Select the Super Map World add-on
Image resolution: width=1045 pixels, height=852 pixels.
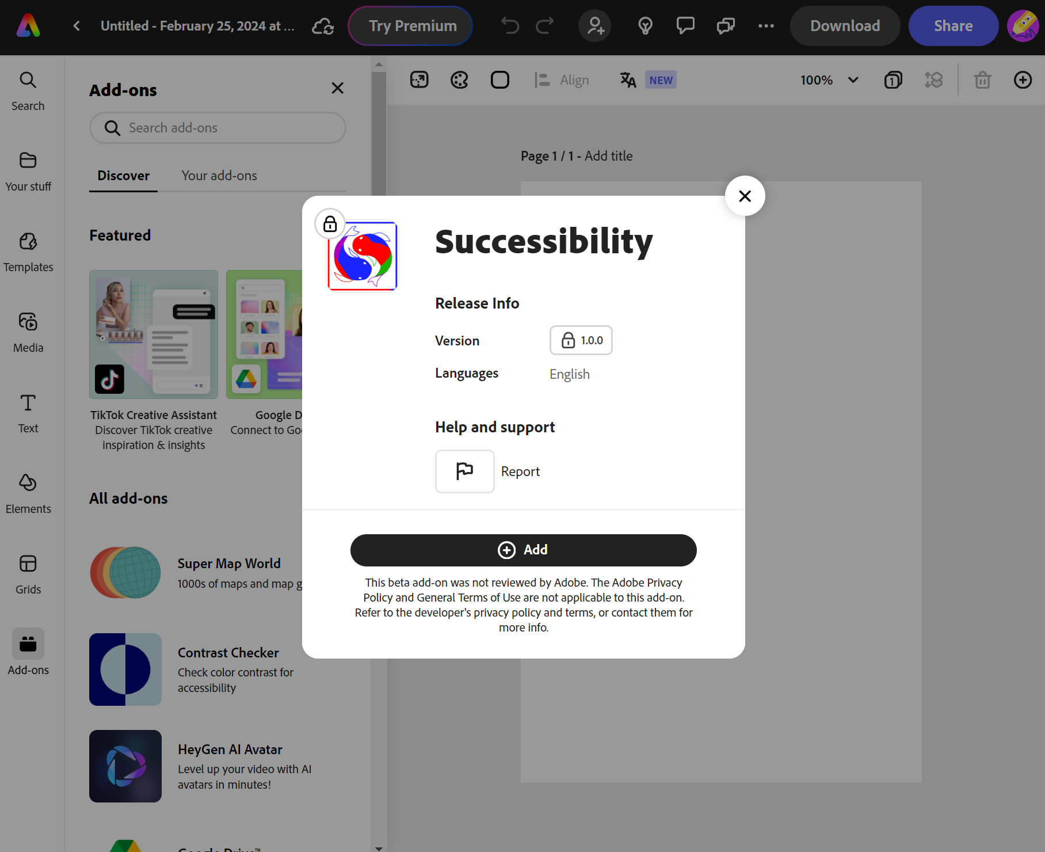[x=196, y=573]
